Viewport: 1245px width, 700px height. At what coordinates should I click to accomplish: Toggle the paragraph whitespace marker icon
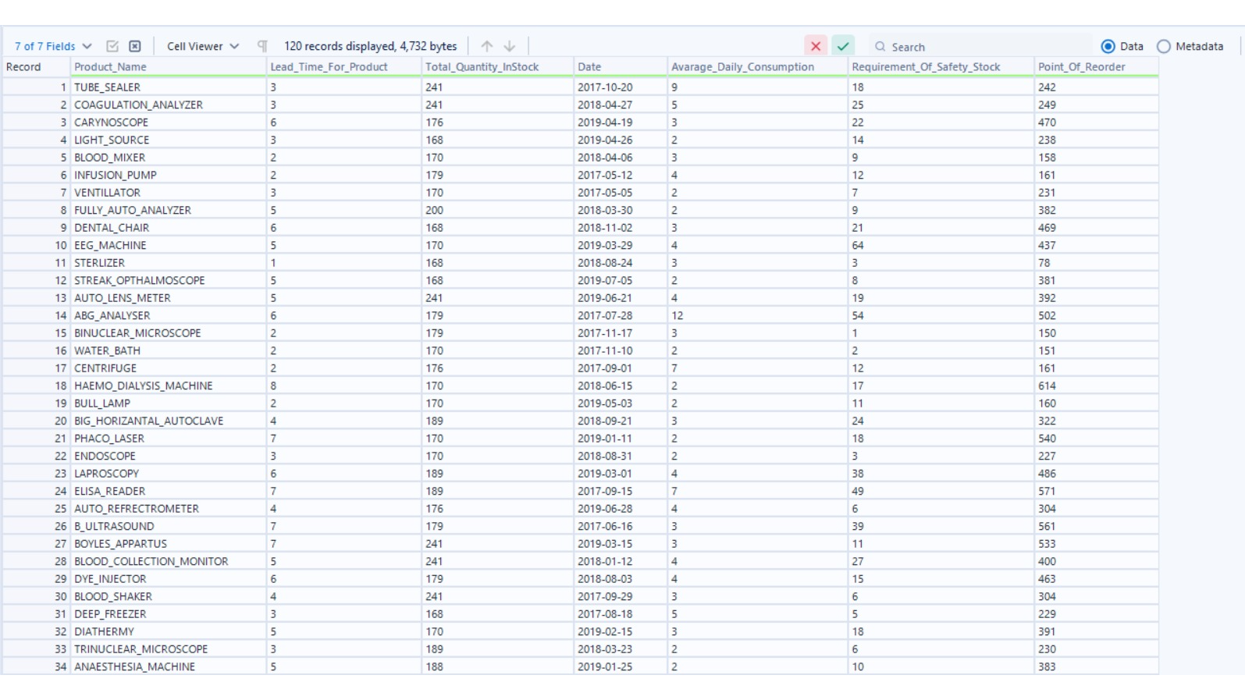click(x=262, y=46)
